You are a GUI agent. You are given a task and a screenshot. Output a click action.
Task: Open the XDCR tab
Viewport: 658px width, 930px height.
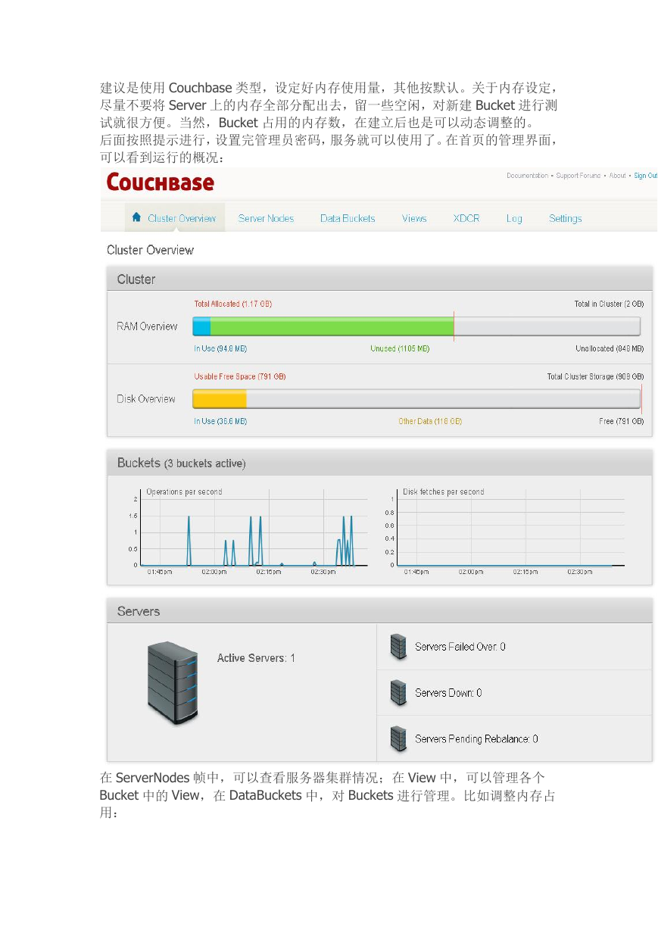(x=466, y=218)
